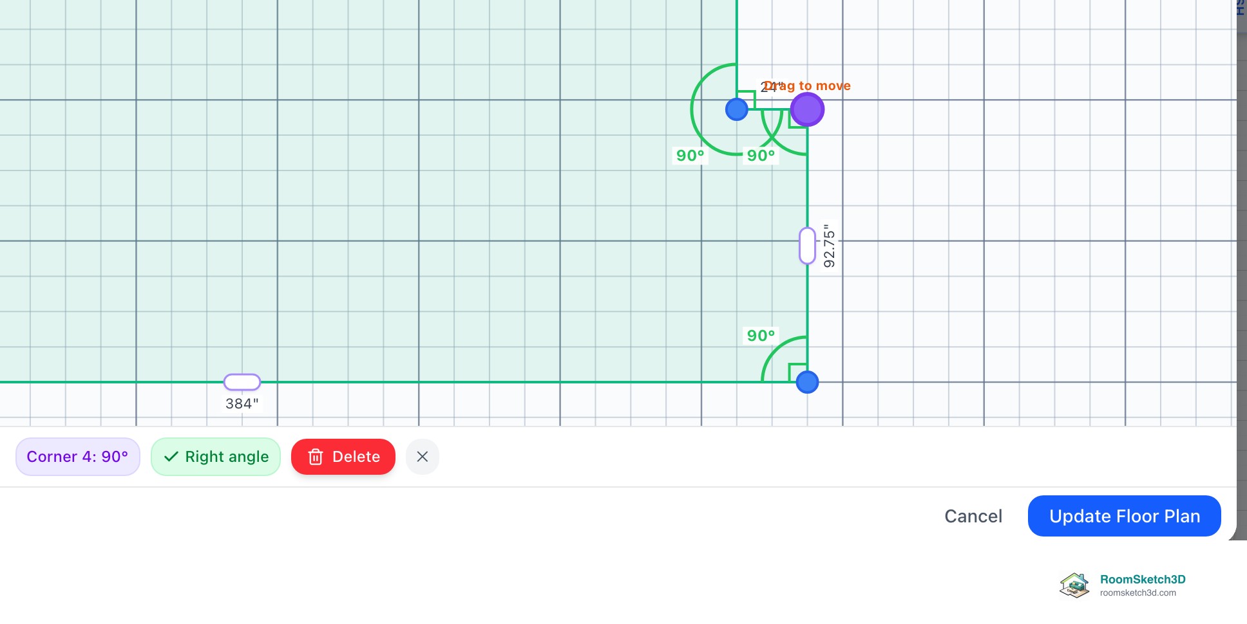This screenshot has height=624, width=1247.
Task: Click the wall handle above the 384" label
Action: coord(242,382)
